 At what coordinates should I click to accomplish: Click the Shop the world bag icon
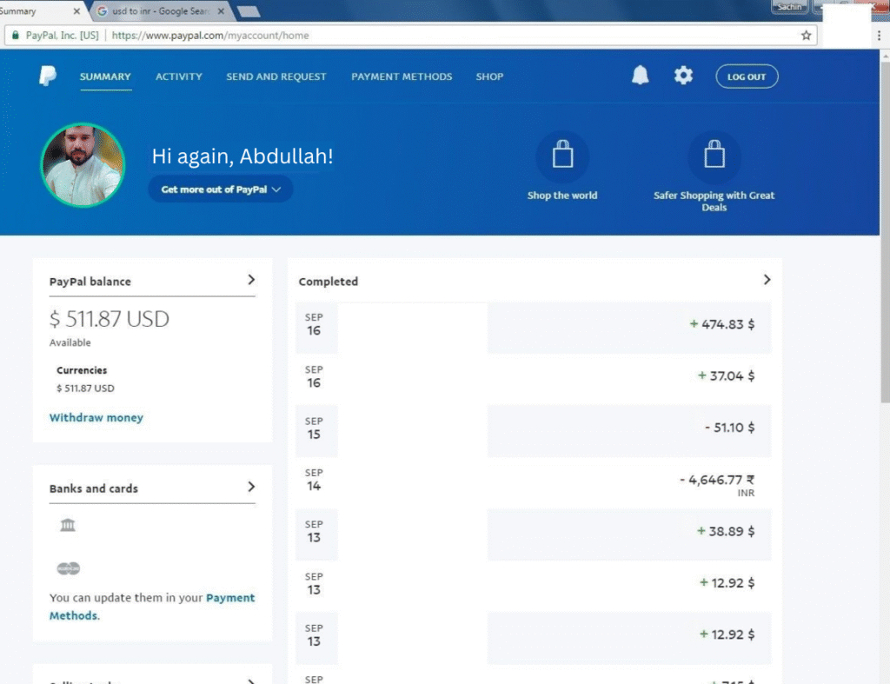[562, 156]
